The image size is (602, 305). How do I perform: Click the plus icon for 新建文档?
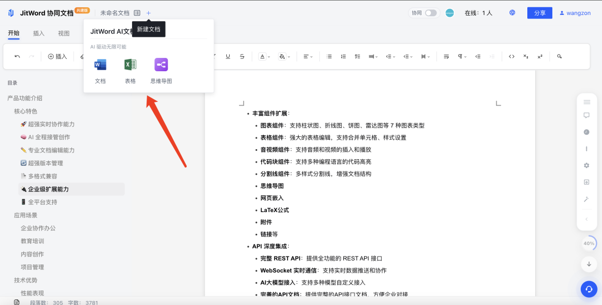click(149, 13)
